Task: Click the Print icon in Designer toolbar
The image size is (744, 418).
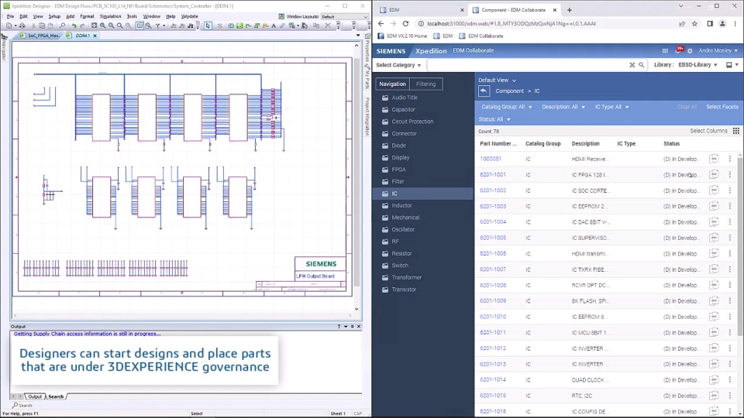Action: tap(22, 26)
